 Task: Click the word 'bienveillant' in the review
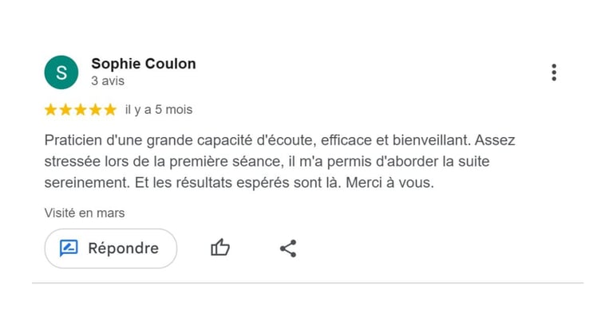click(x=430, y=140)
